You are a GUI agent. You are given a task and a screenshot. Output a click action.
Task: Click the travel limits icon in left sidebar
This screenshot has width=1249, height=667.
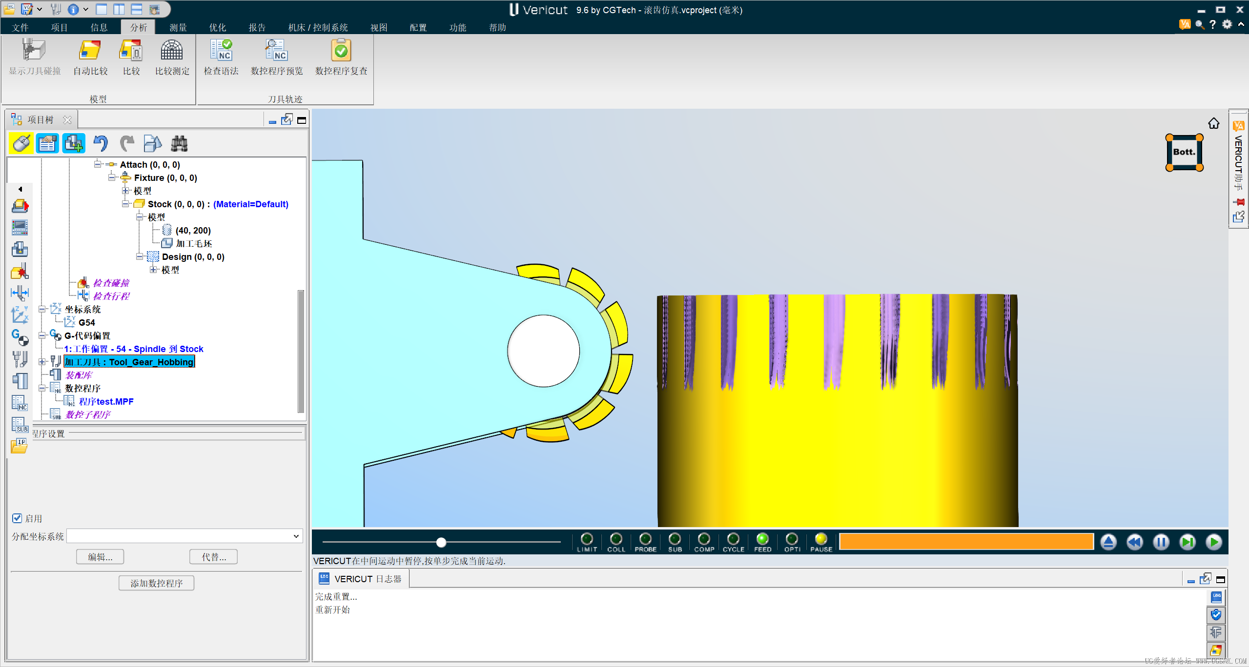[20, 293]
